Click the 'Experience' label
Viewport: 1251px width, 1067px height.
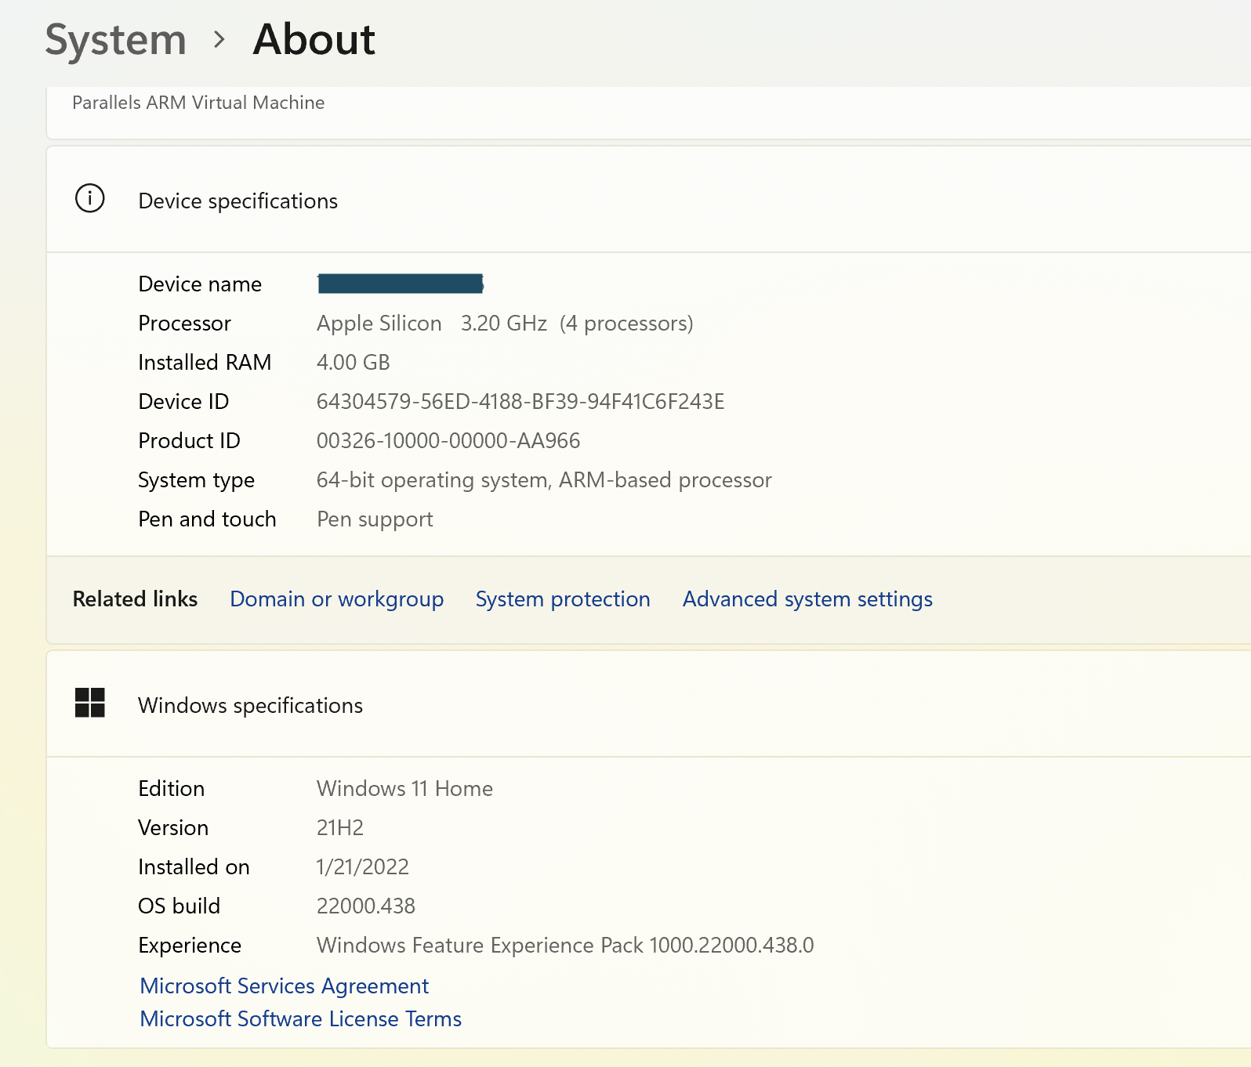pos(190,946)
